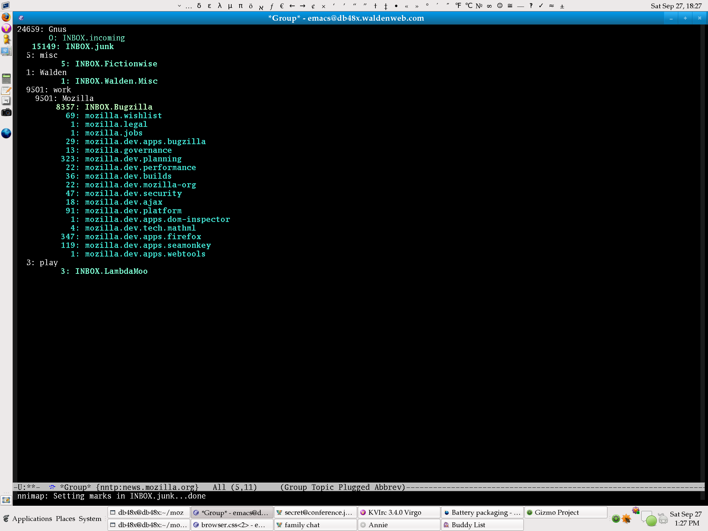Open the blue globe launcher icon
708x531 pixels.
(x=6, y=133)
